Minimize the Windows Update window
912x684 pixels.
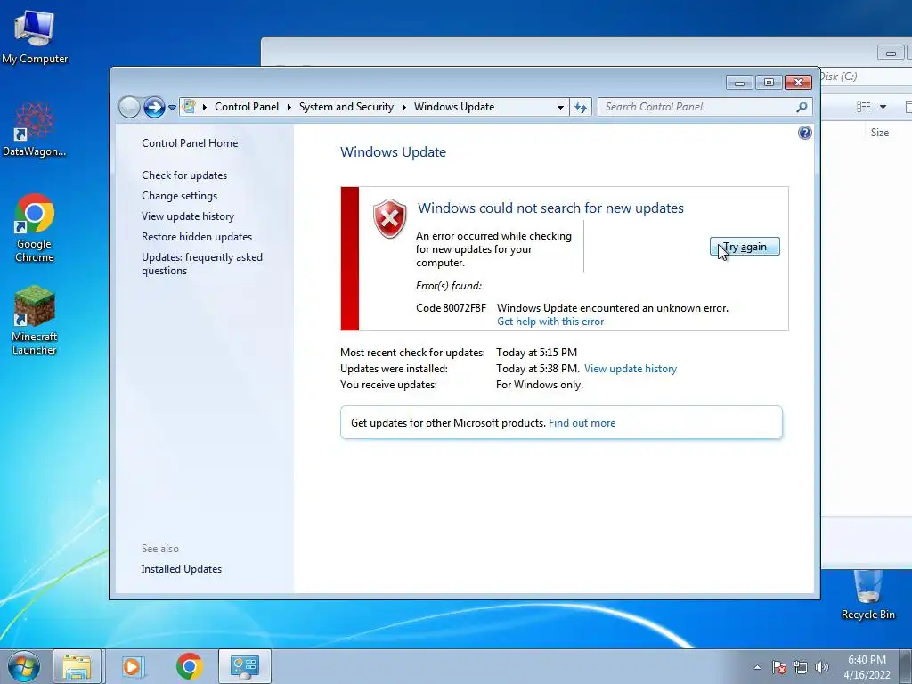tap(739, 83)
